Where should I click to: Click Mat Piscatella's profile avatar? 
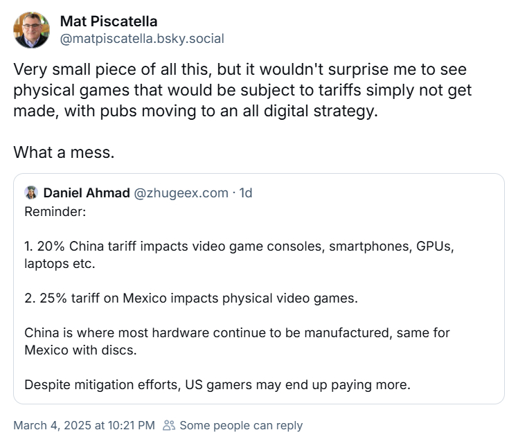pyautogui.click(x=32, y=30)
